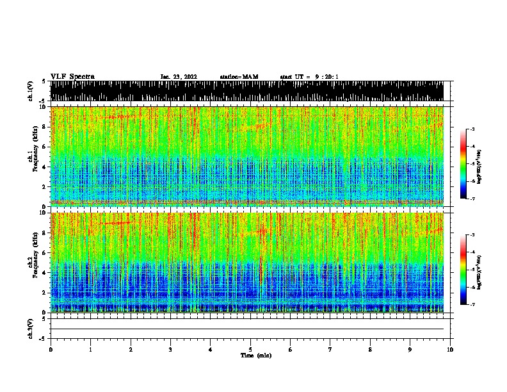
Task: Click the "5" tick on ch.1(V) axis
Action: point(44,81)
